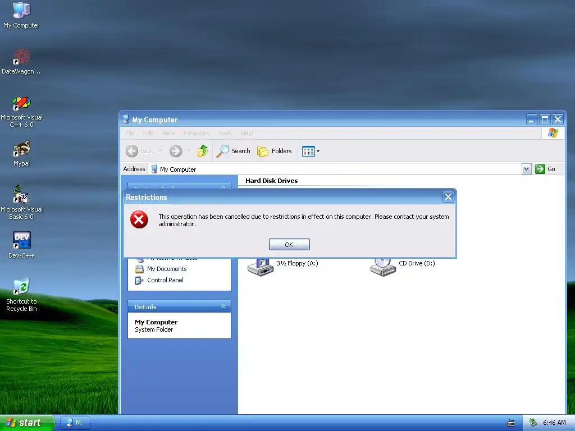Minimize the My Computer window
Viewport: 575px width, 431px height.
[532, 120]
